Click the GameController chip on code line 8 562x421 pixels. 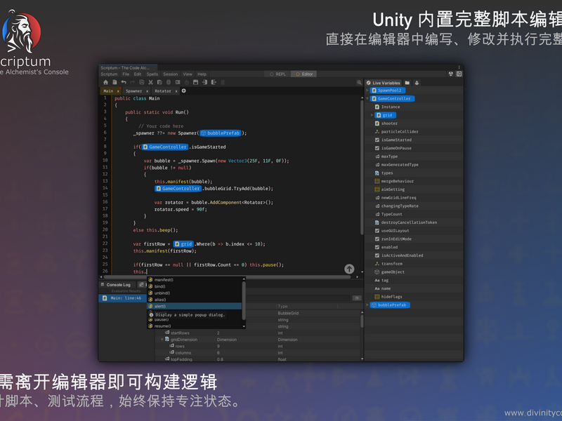[x=165, y=147]
